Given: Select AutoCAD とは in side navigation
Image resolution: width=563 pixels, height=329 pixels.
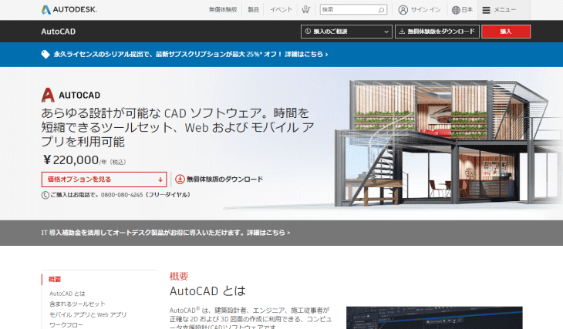Looking at the screenshot, I should tap(67, 294).
